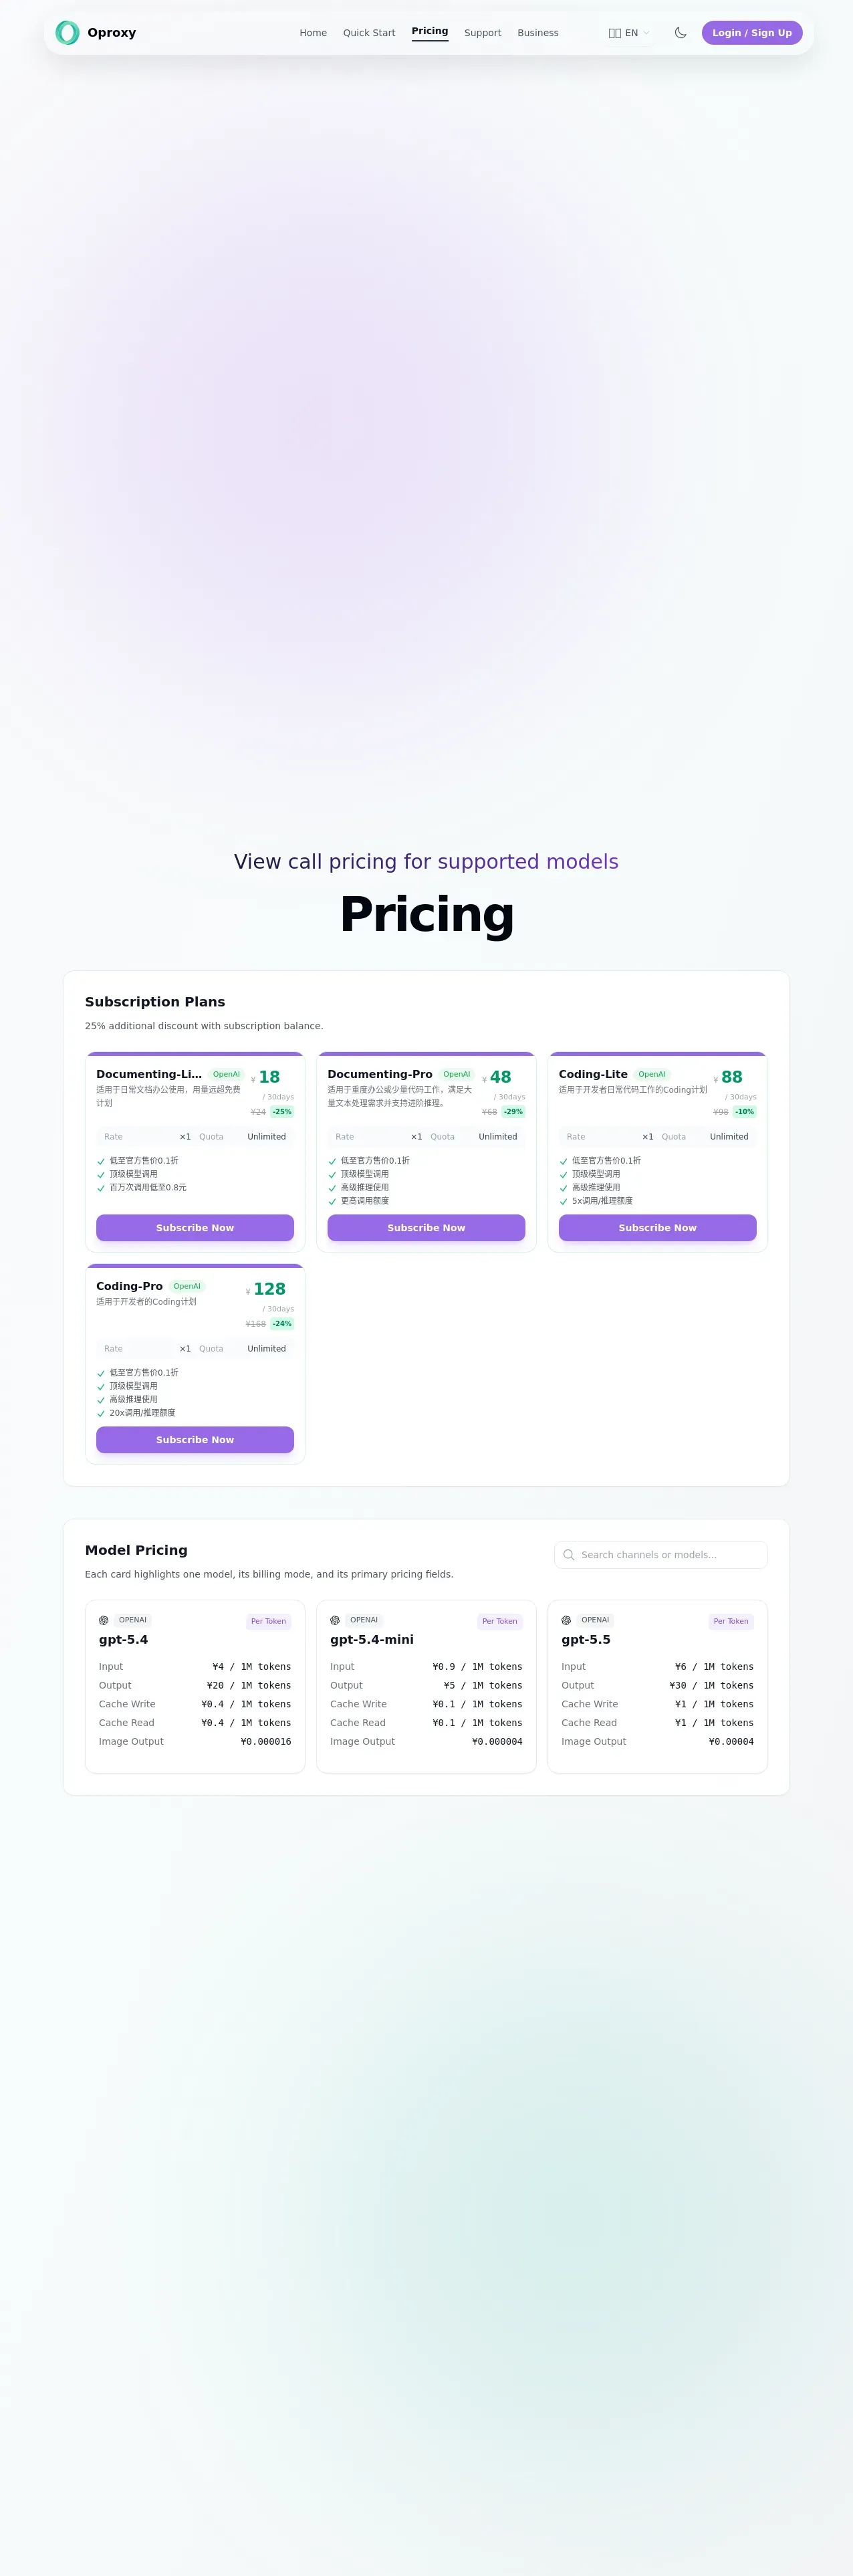The height and width of the screenshot is (2576, 853).
Task: Click OpenAI logo on gpt-5.5 card
Action: coord(566,1620)
